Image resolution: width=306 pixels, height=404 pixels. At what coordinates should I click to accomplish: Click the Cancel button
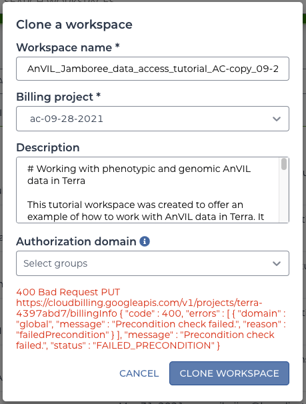point(139,373)
